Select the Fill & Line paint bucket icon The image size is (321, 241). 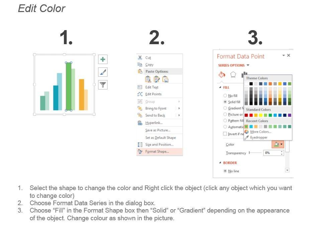click(222, 74)
